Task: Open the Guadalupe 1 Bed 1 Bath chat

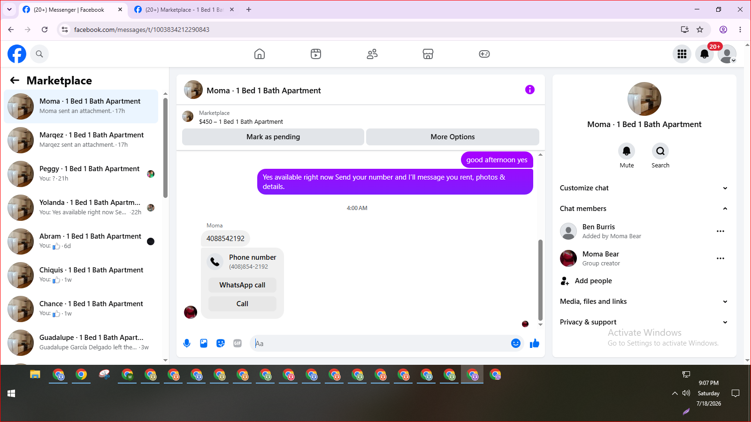Action: tap(81, 342)
